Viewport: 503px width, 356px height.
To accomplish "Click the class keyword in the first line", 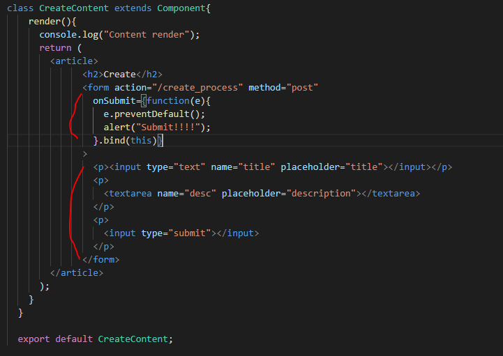I will click(20, 8).
